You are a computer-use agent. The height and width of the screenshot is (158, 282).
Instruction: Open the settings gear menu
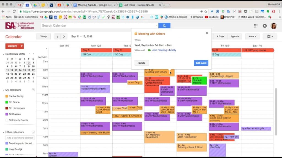(270, 36)
